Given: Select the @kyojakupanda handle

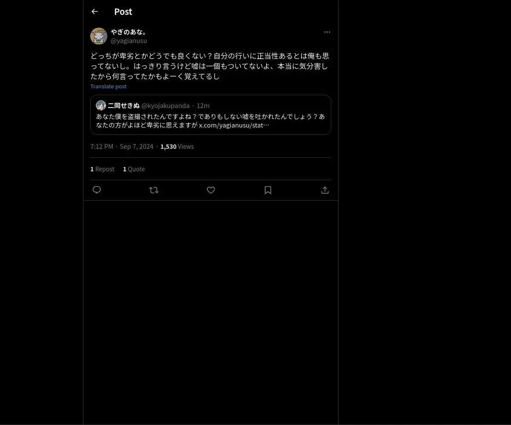Looking at the screenshot, I should (x=165, y=105).
